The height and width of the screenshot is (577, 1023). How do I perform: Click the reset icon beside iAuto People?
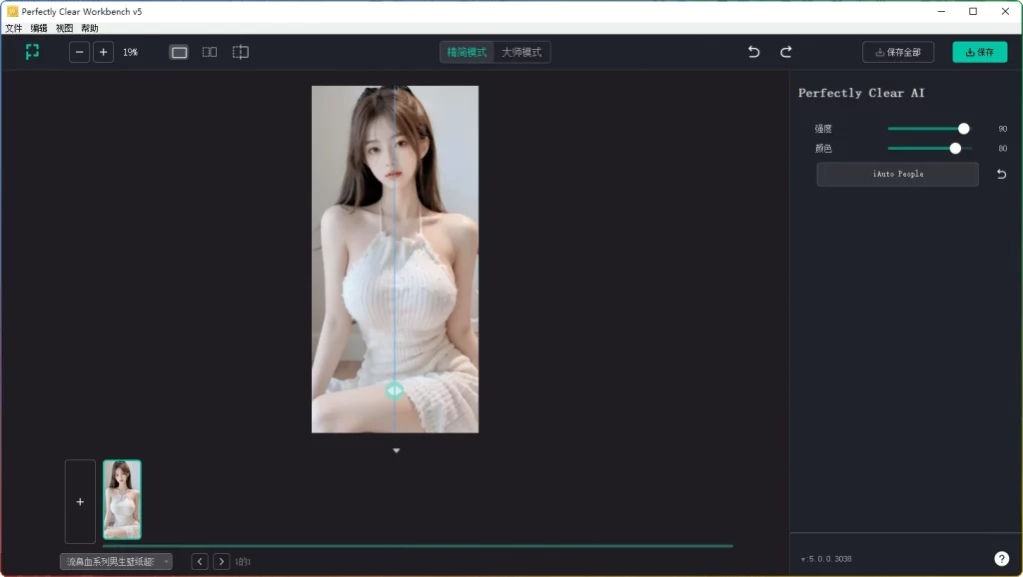pyautogui.click(x=1000, y=174)
